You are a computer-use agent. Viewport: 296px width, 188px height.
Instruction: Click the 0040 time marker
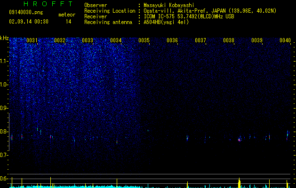pyautogui.click(x=285, y=40)
